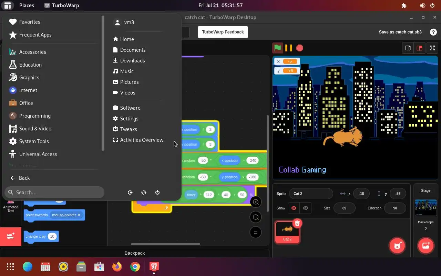Click the sprite y coordinate field
Screen dimensions: 441x276
398,194
